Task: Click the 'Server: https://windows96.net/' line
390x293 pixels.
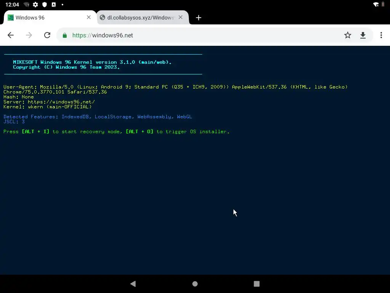Action: tap(49, 101)
